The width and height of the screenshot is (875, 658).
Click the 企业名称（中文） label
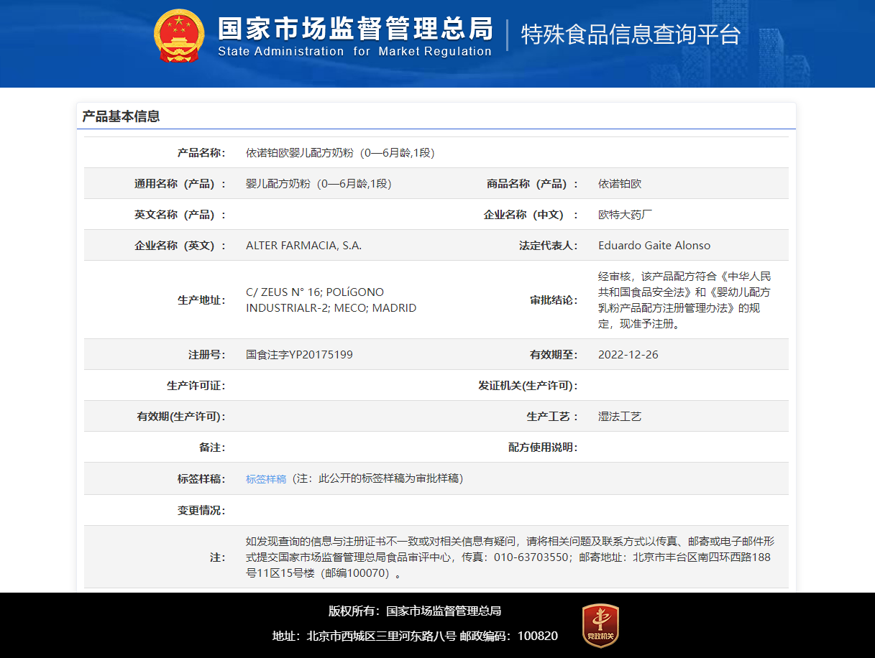pyautogui.click(x=531, y=215)
